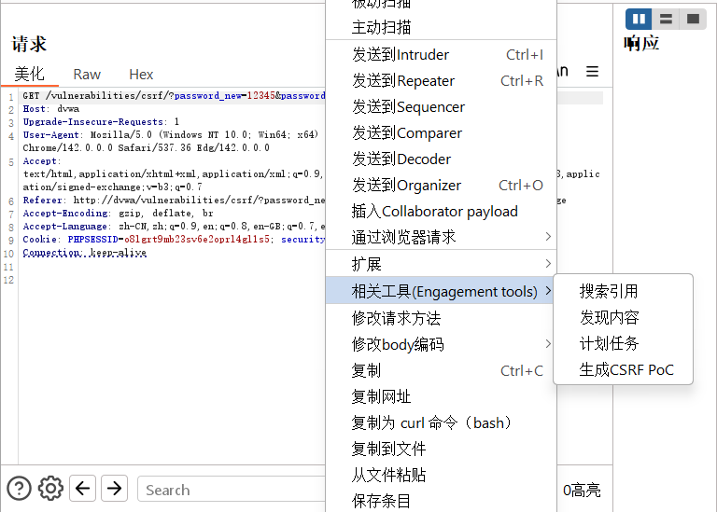The image size is (717, 512).
Task: Choose 发送到Intruder menu entry
Action: (x=441, y=55)
